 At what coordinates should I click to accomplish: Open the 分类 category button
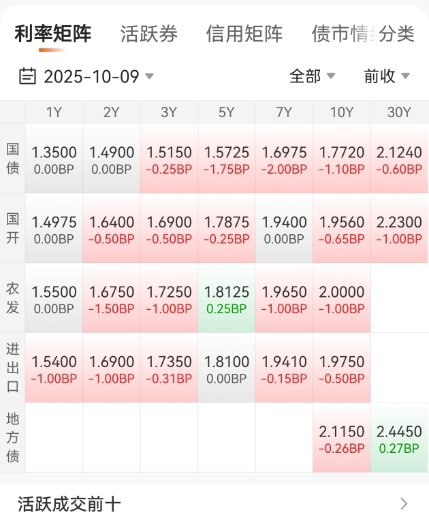(396, 33)
